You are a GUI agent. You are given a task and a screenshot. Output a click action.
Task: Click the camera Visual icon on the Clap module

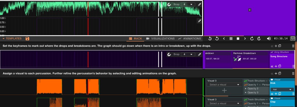click(272, 98)
